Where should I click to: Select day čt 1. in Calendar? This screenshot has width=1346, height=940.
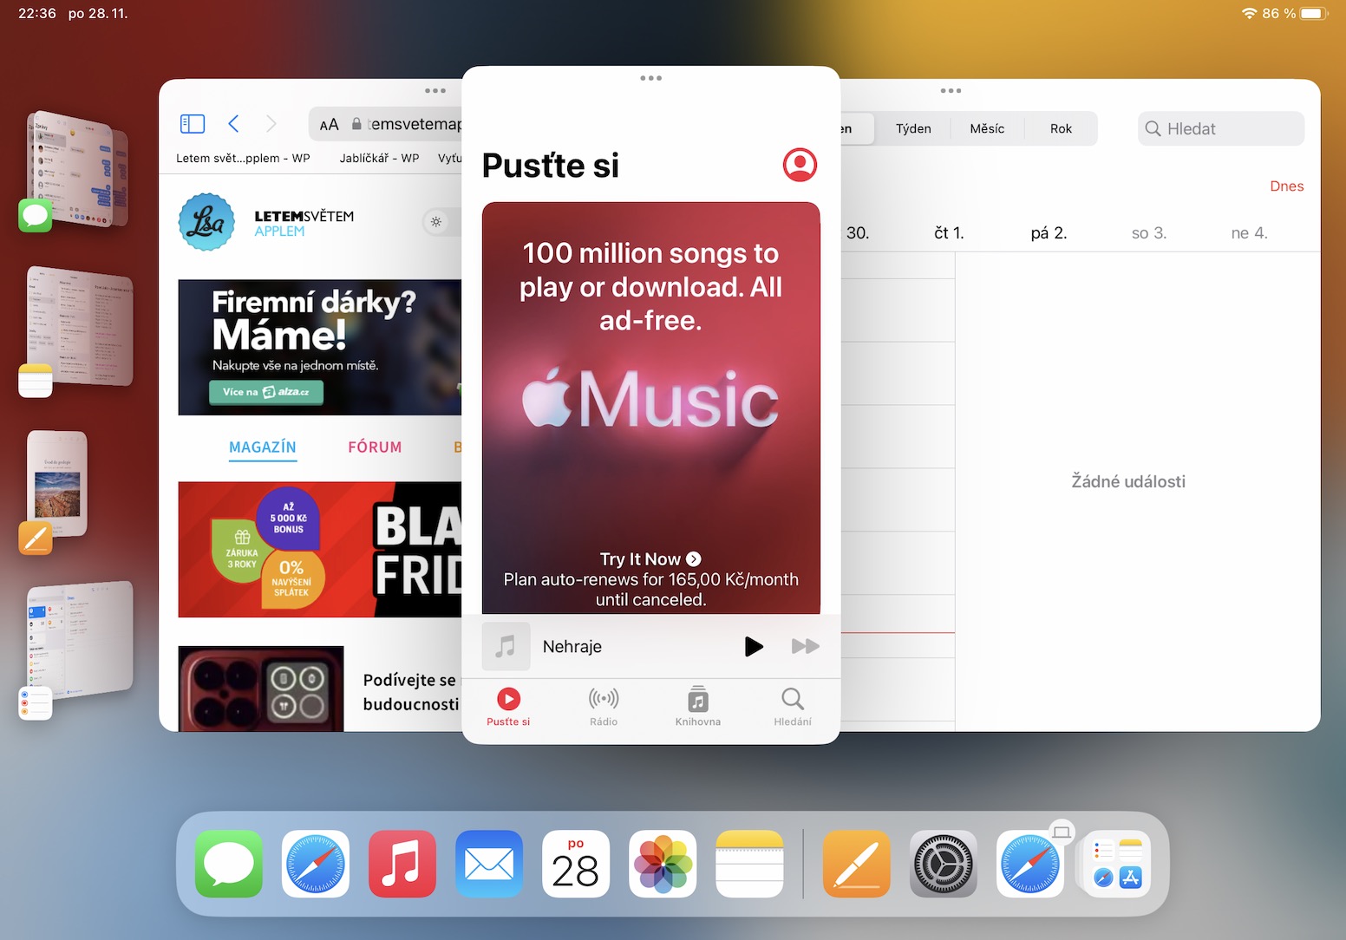[x=949, y=233]
